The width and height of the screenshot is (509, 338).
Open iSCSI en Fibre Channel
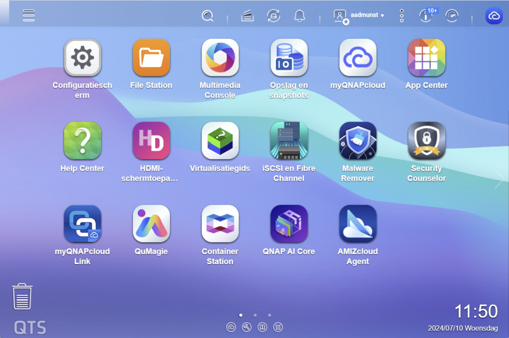pos(289,140)
